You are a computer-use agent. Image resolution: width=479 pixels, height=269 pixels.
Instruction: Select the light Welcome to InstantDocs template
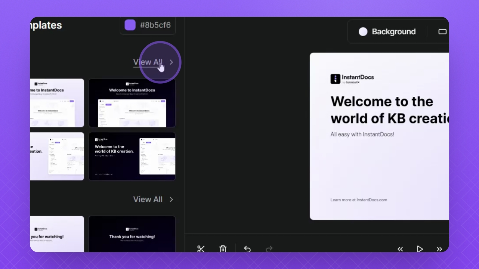pos(57,103)
